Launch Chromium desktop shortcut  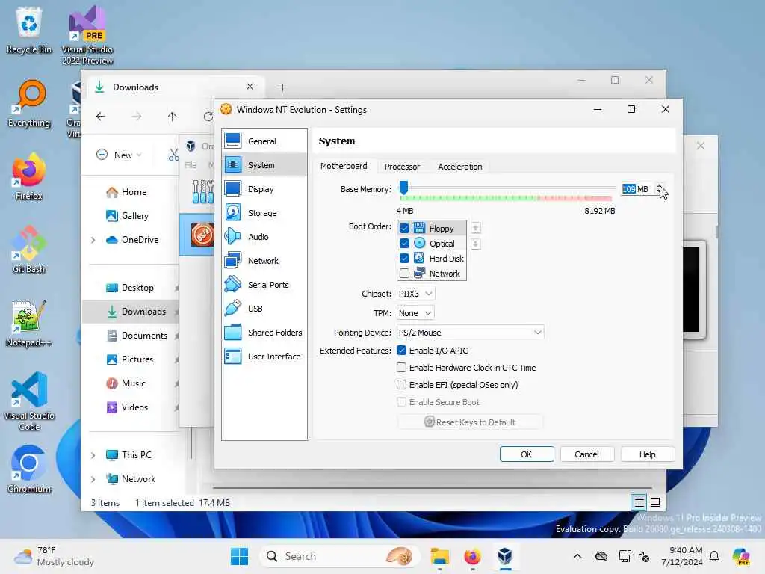click(x=29, y=469)
